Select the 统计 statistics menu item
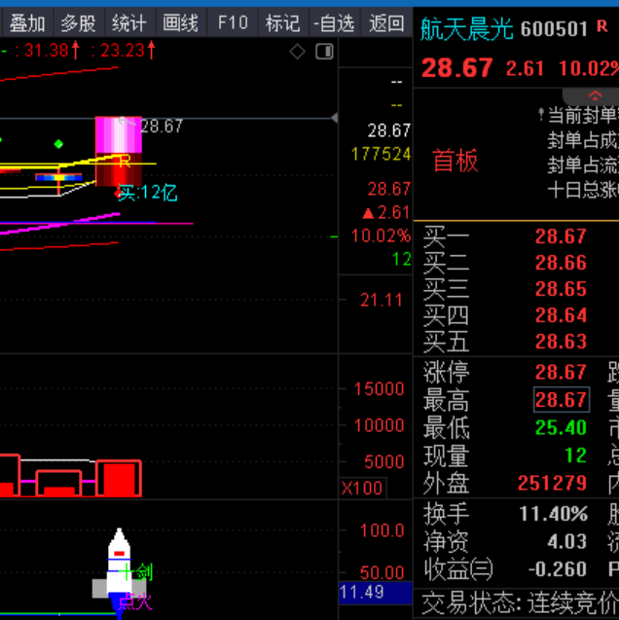This screenshot has height=620, width=619. click(x=129, y=23)
